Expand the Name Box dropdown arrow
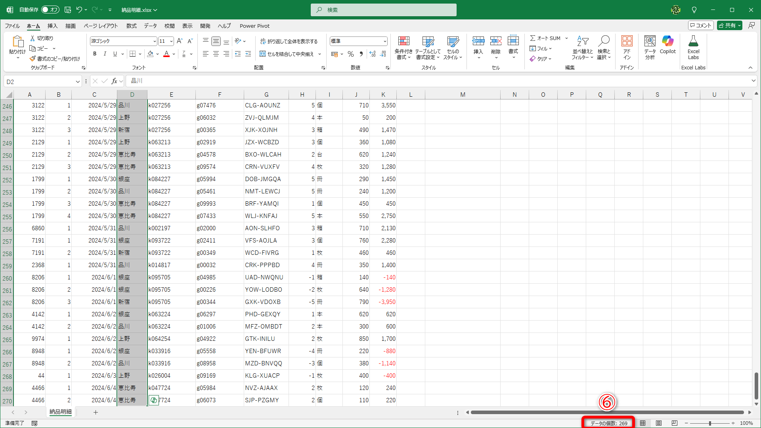761x428 pixels. click(x=78, y=82)
